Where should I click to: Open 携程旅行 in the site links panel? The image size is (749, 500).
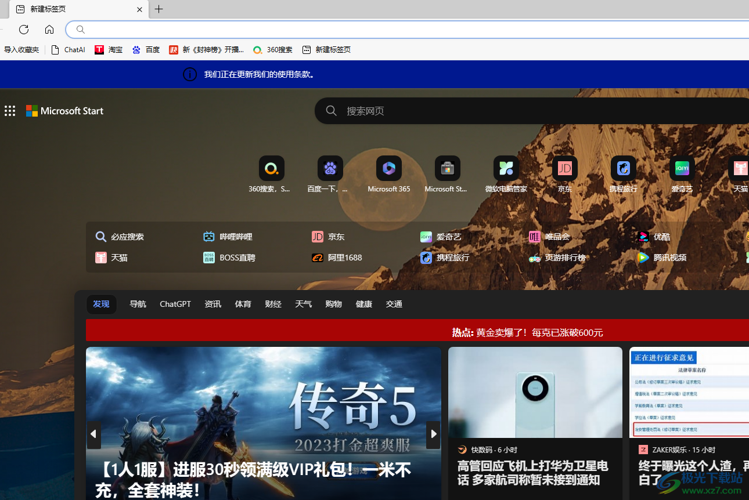coord(445,258)
